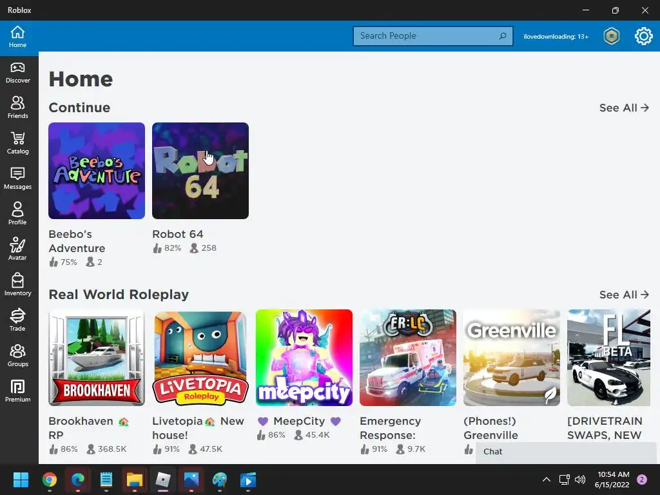Open the Paint app on taskbar

pyautogui.click(x=220, y=480)
